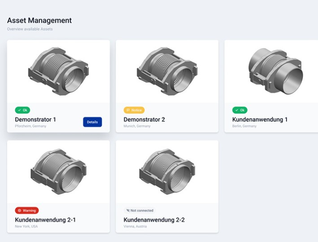Image resolution: width=318 pixels, height=242 pixels.
Task: Select the Kundenanwendung 1 asset image
Action: click(275, 72)
